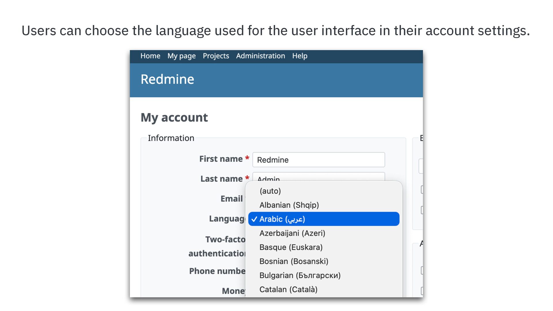The width and height of the screenshot is (553, 311).
Task: Click the Email field label
Action: pyautogui.click(x=232, y=199)
